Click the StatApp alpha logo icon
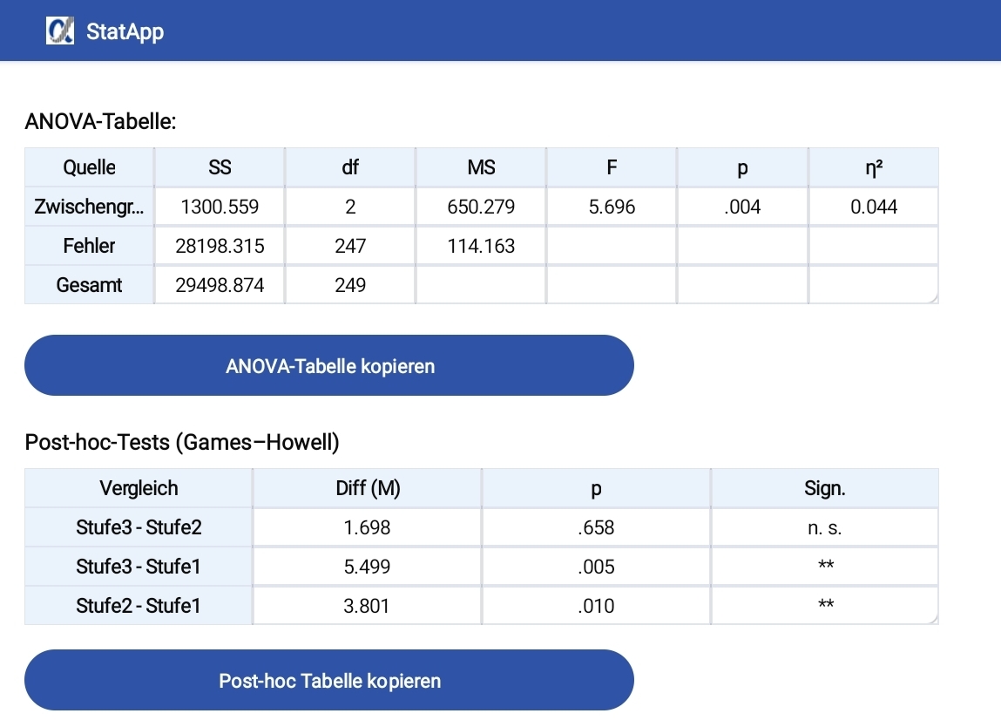The height and width of the screenshot is (727, 1001). click(x=60, y=31)
